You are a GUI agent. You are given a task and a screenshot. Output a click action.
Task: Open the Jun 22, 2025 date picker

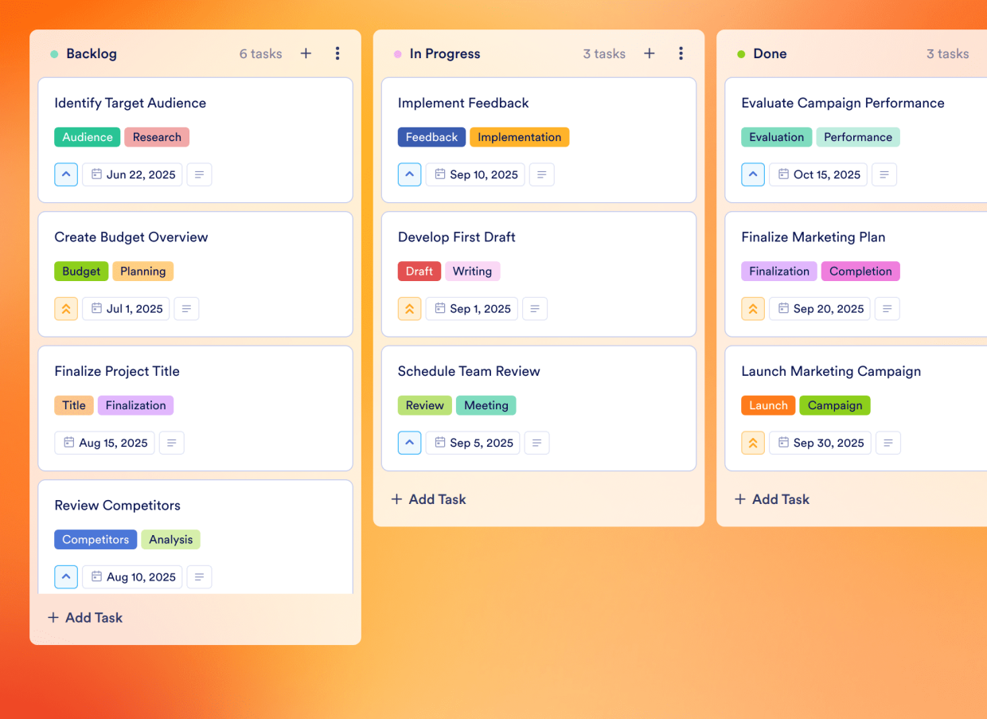click(x=132, y=174)
